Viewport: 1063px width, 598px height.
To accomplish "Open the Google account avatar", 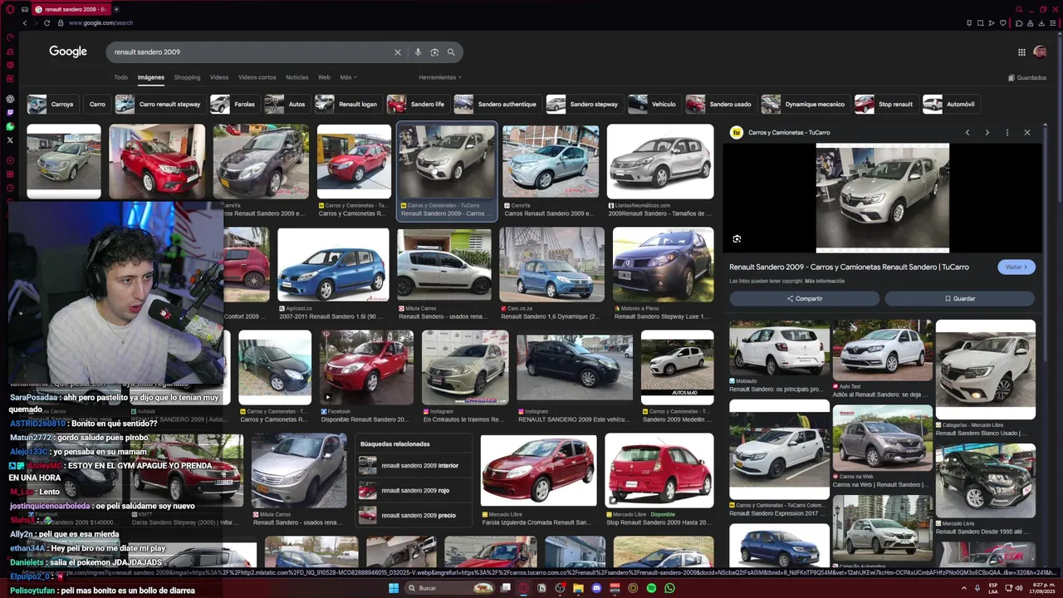I will [x=1040, y=51].
